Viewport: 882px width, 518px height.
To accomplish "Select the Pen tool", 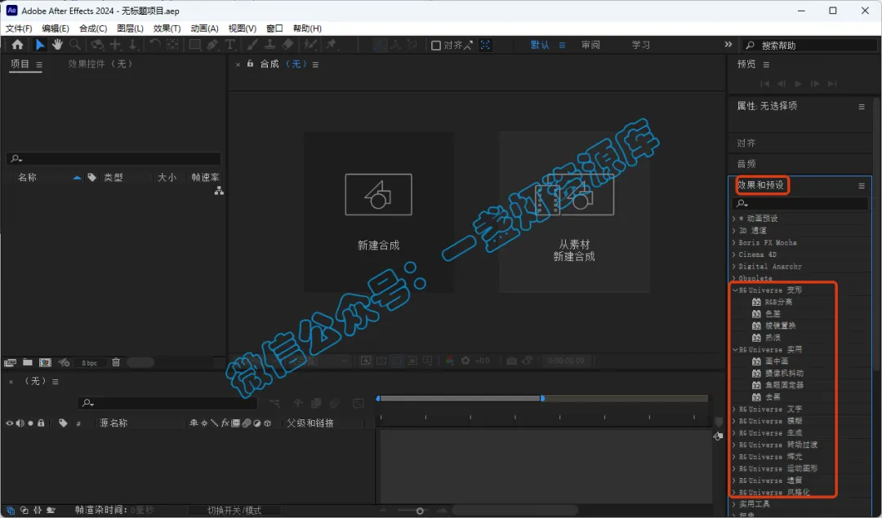I will [x=212, y=44].
